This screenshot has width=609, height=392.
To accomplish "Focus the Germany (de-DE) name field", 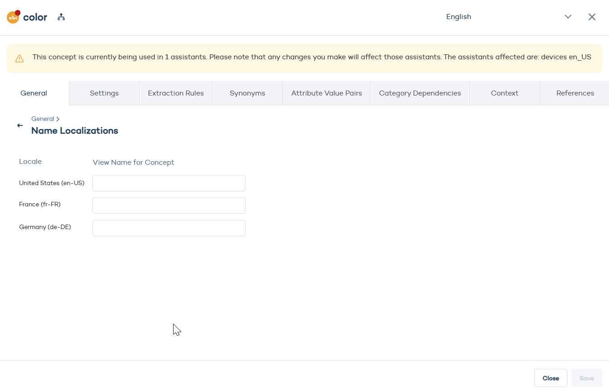I will [169, 228].
